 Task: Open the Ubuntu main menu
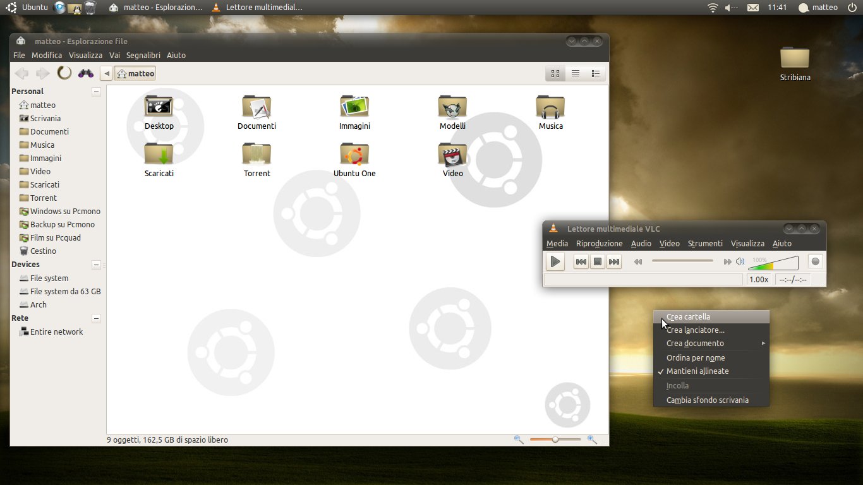pos(27,8)
